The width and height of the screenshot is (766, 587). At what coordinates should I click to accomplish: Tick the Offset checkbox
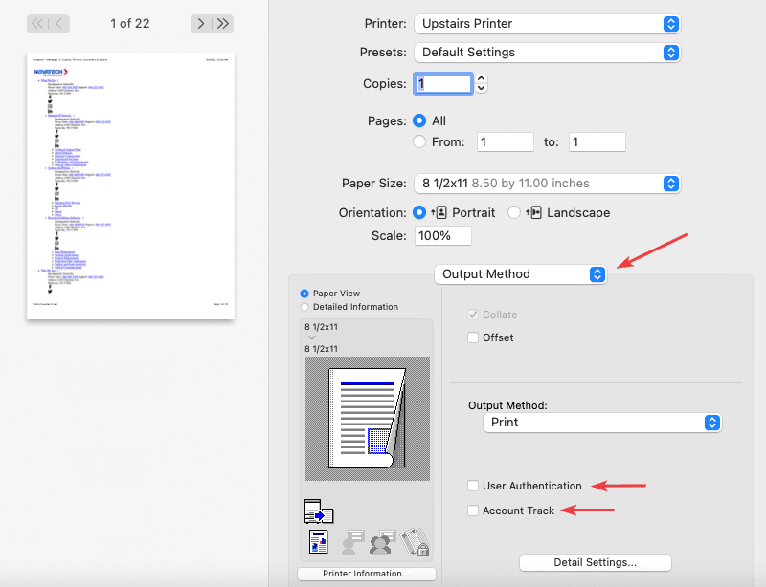click(x=473, y=337)
